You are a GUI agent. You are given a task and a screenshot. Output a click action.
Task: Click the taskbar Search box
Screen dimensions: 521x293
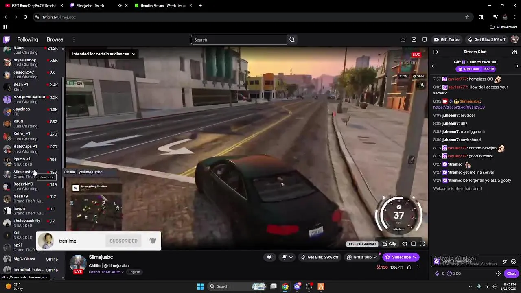(x=238, y=286)
